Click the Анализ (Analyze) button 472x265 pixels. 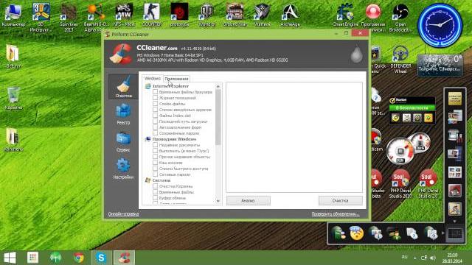pos(249,200)
